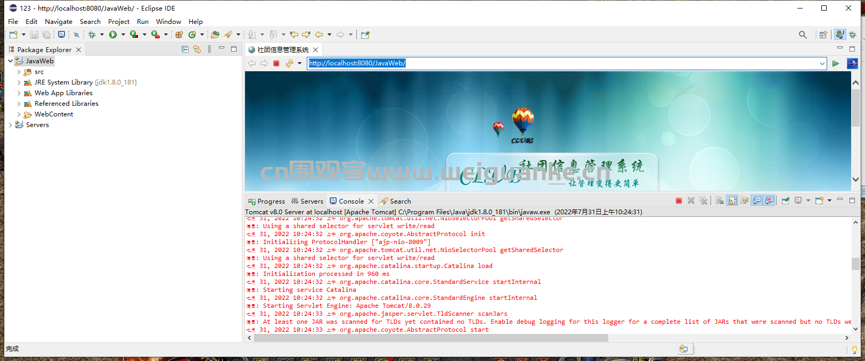The width and height of the screenshot is (865, 361).
Task: Close the 社团信息管理系统 browser tab
Action: pyautogui.click(x=315, y=49)
